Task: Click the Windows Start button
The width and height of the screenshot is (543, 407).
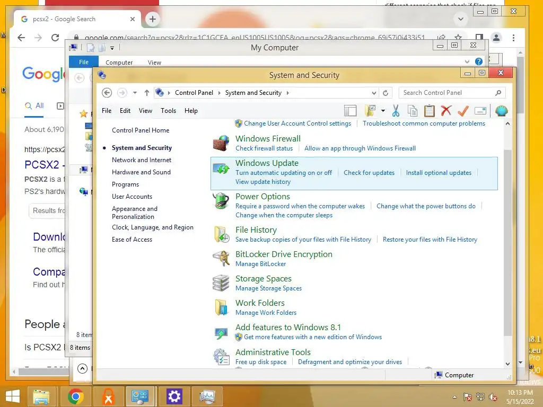Action: pyautogui.click(x=13, y=396)
